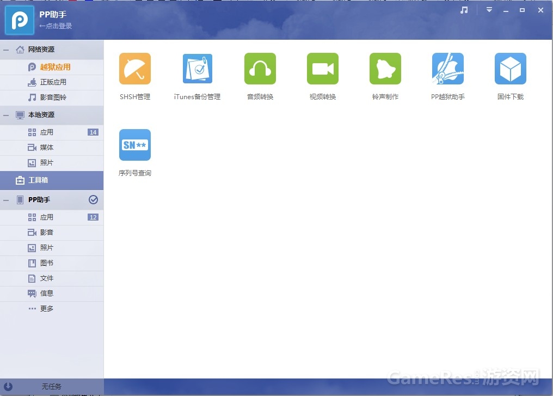Open 影音 under the PP助手 device

(x=52, y=232)
